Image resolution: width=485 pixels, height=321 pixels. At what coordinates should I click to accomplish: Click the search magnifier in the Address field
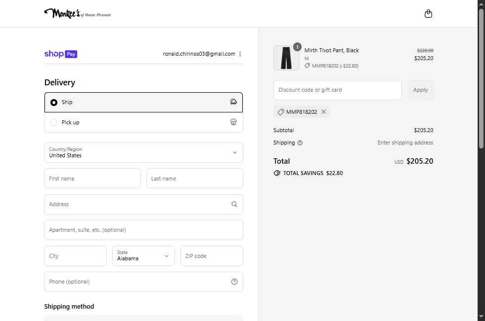pos(234,204)
